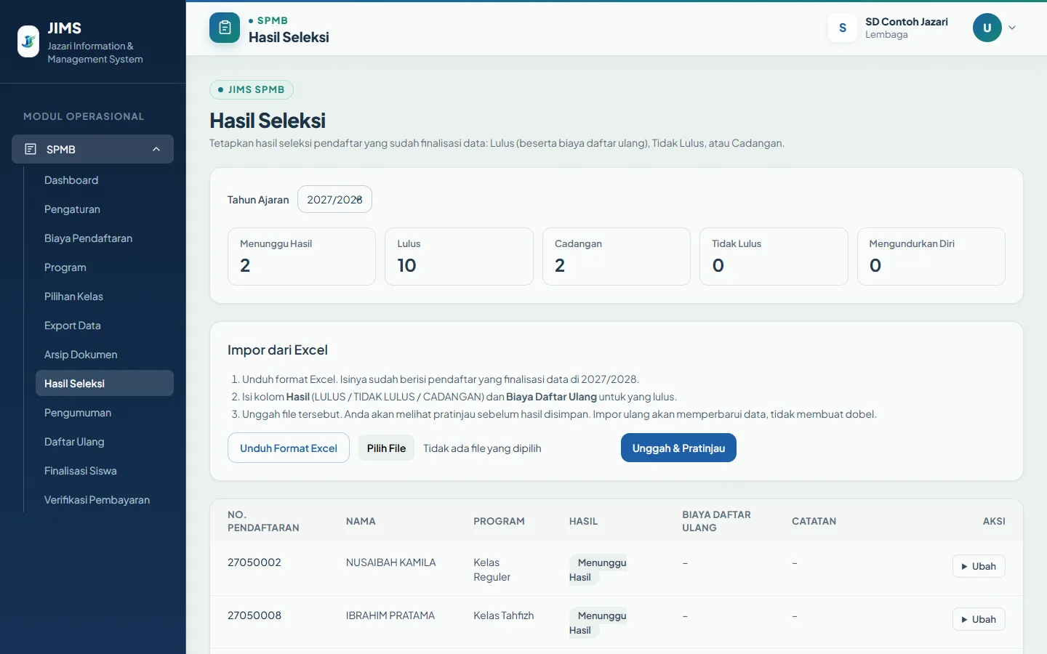
Task: Click the Unduh Format Excel button
Action: click(289, 448)
